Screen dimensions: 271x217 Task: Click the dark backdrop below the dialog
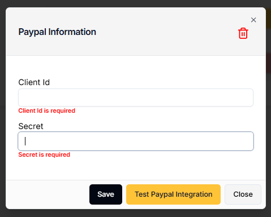135,213
